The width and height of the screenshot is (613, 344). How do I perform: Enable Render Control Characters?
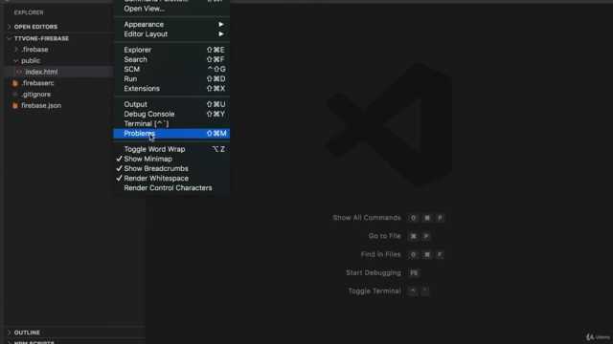pyautogui.click(x=171, y=188)
